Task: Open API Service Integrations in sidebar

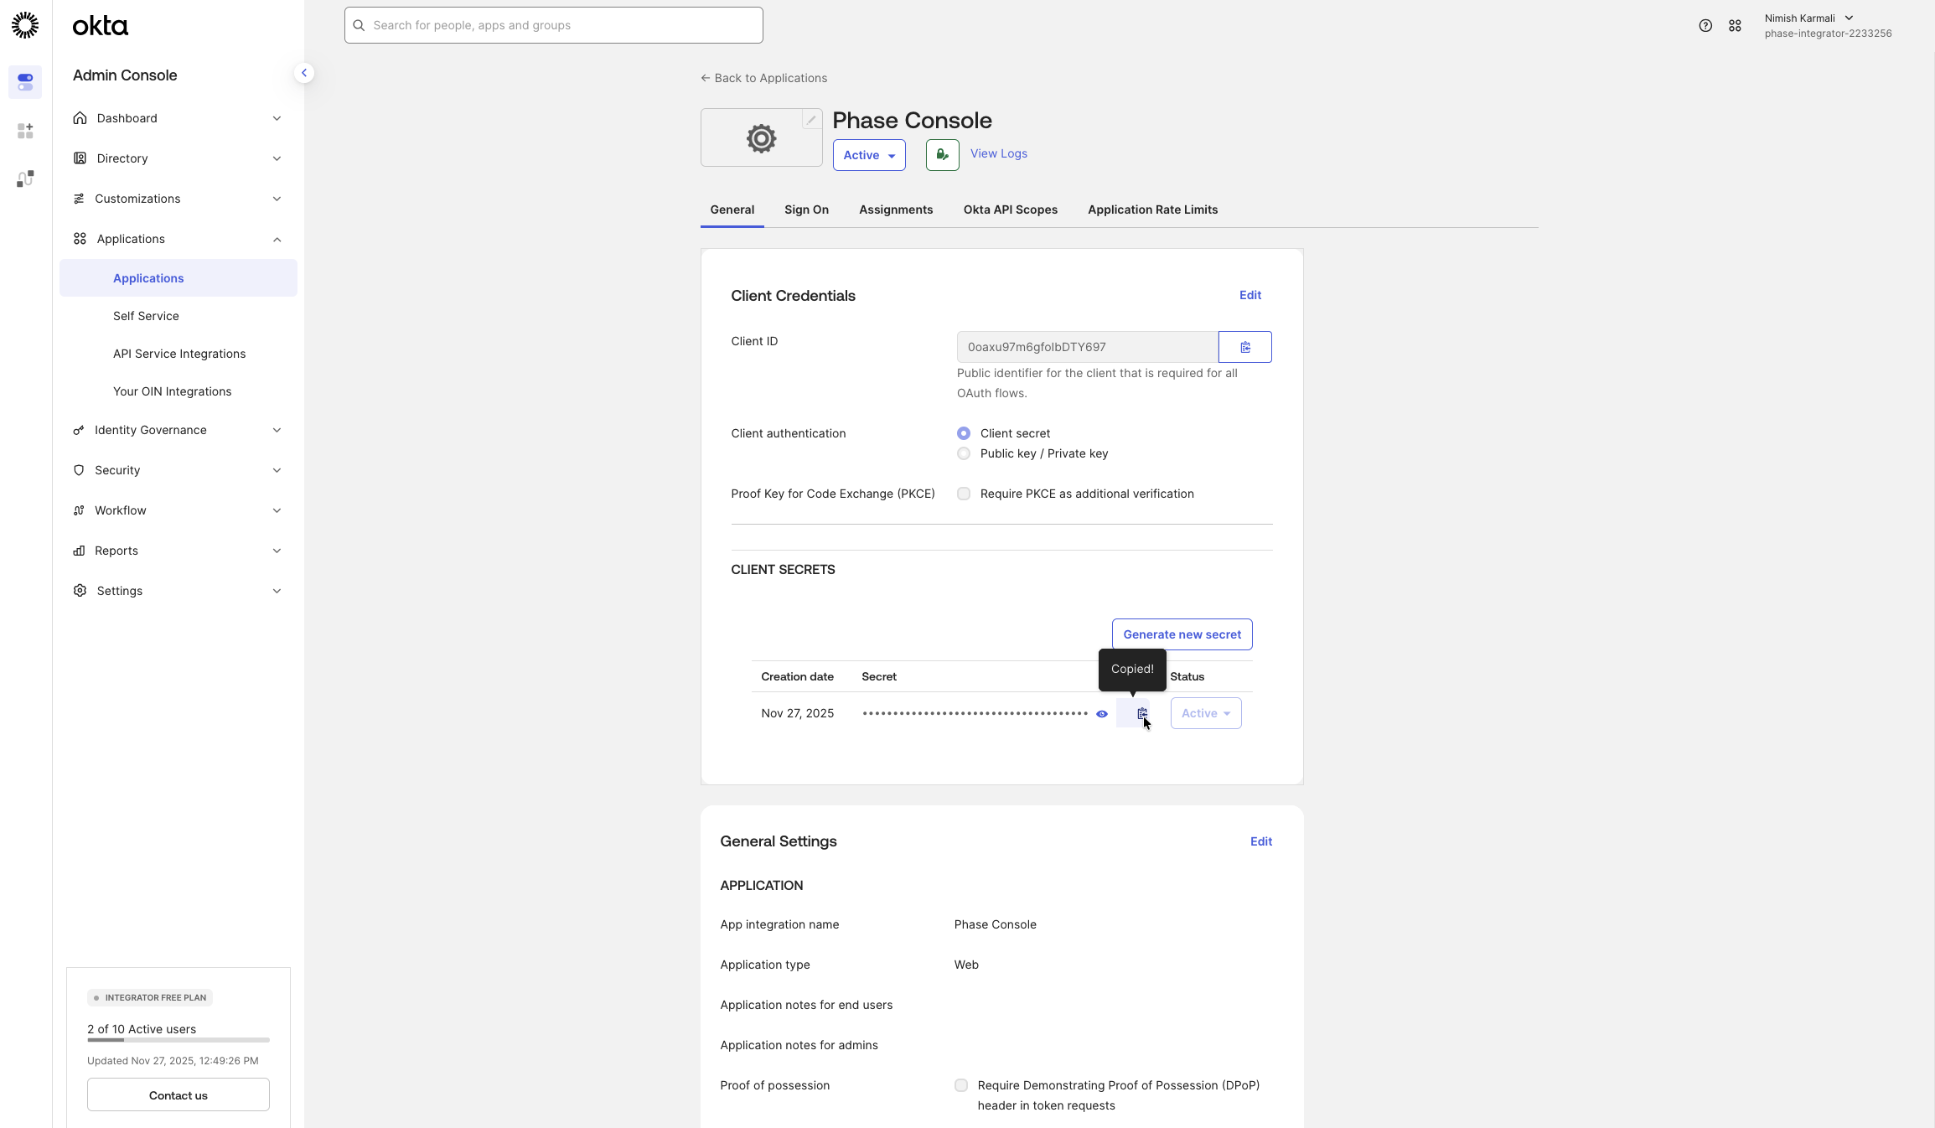Action: tap(178, 354)
